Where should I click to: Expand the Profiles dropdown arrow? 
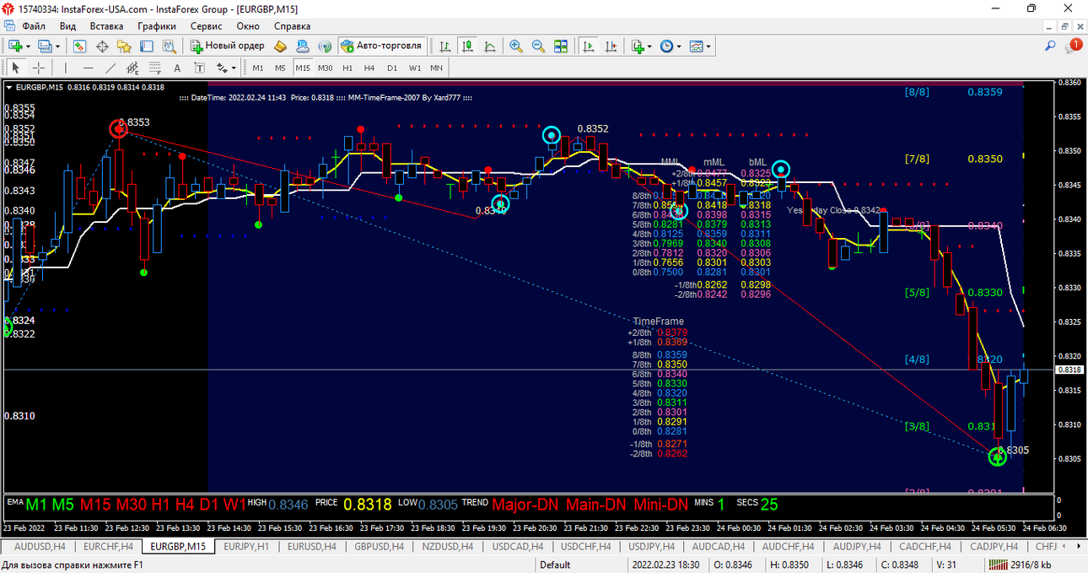click(x=57, y=46)
